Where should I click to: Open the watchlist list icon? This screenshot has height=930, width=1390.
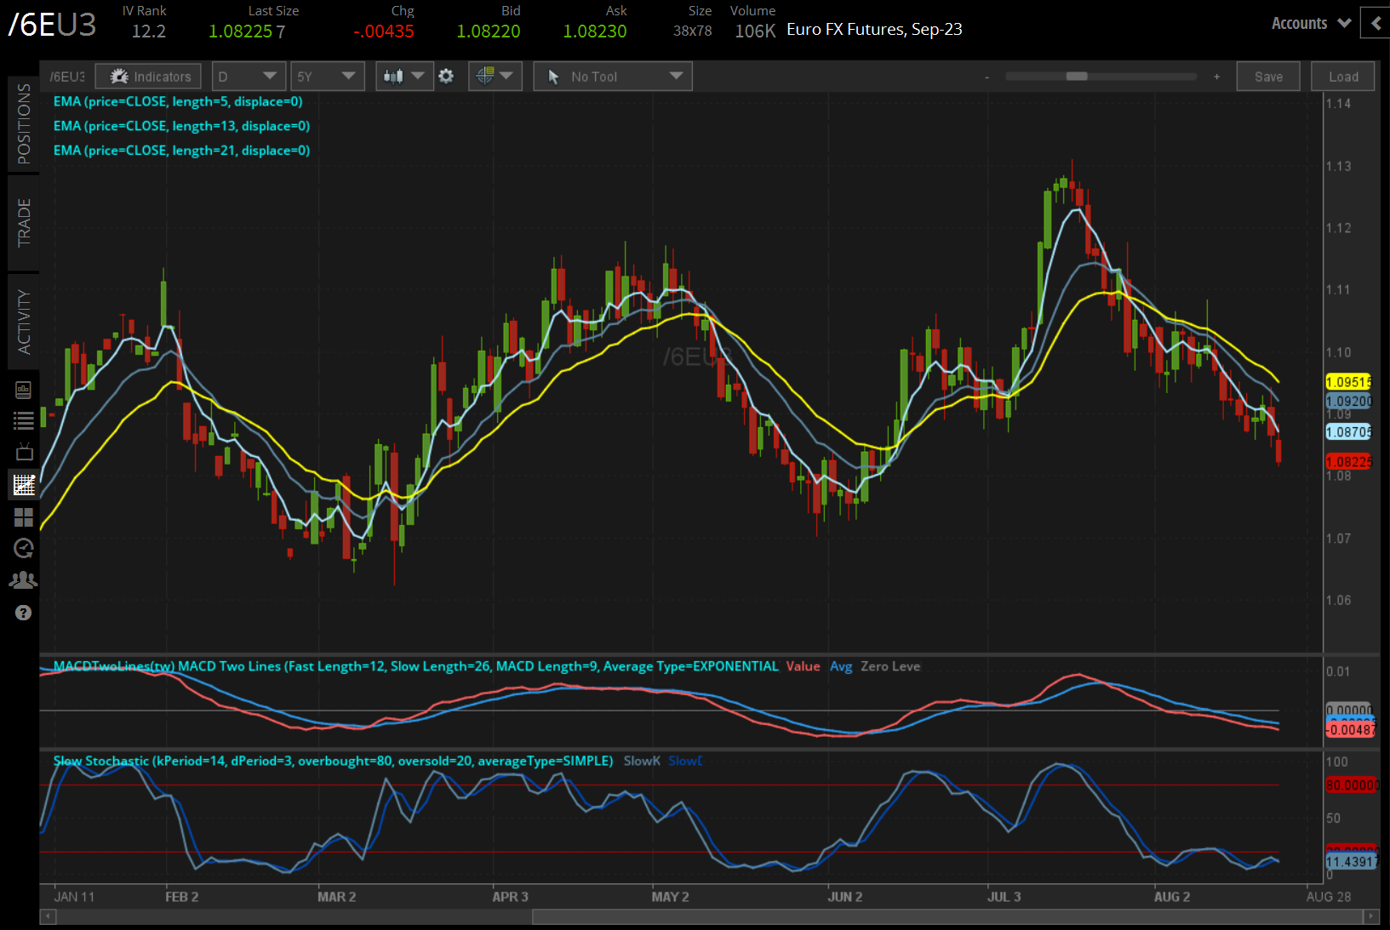pos(24,420)
